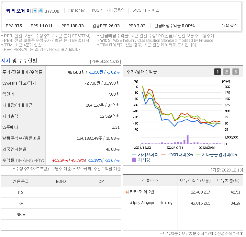
Task: Select ownership percentage 46.51
Action: 235,192
